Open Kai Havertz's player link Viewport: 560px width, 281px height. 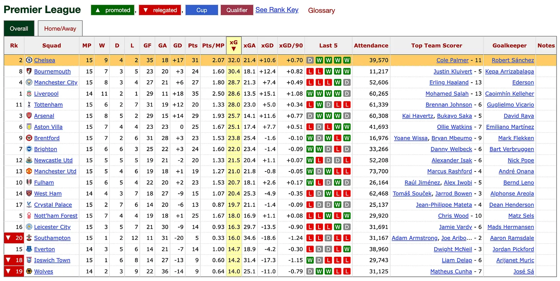[x=418, y=116]
